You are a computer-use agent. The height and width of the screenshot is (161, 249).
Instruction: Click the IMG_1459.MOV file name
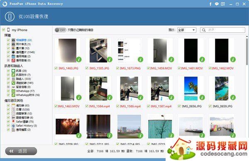(161, 68)
